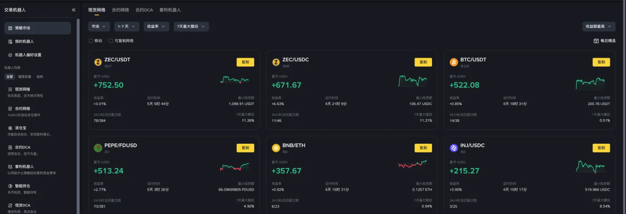Click the 0.1257 ETH minimum investment value

click(422, 189)
